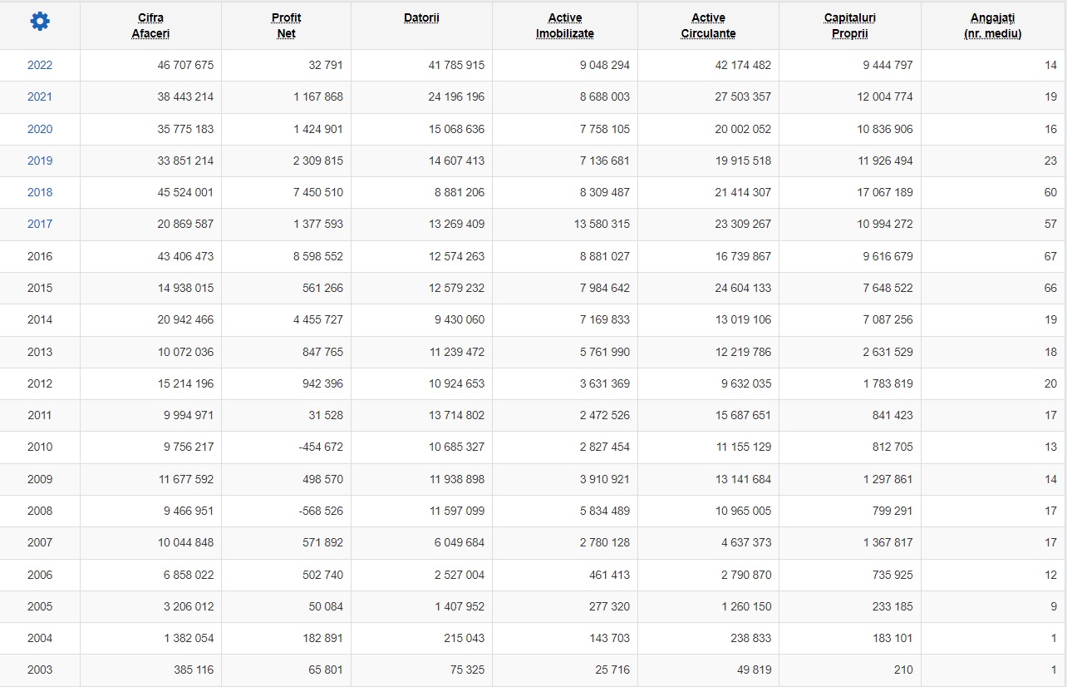Click the Active Imobilizate column header

pos(564,26)
